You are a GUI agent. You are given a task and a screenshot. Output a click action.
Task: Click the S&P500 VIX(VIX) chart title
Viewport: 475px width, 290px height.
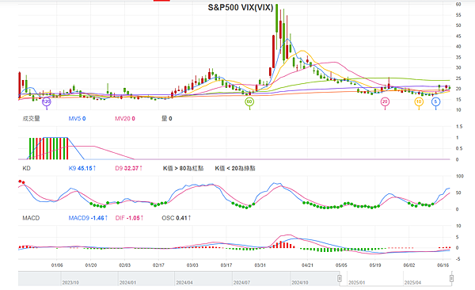[x=241, y=8]
